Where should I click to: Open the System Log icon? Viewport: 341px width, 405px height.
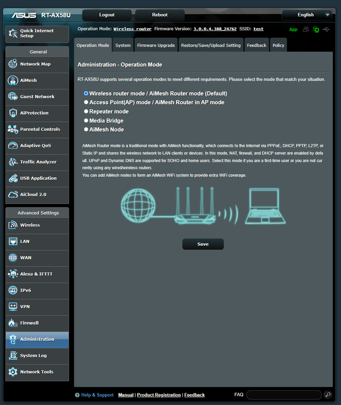(x=13, y=355)
